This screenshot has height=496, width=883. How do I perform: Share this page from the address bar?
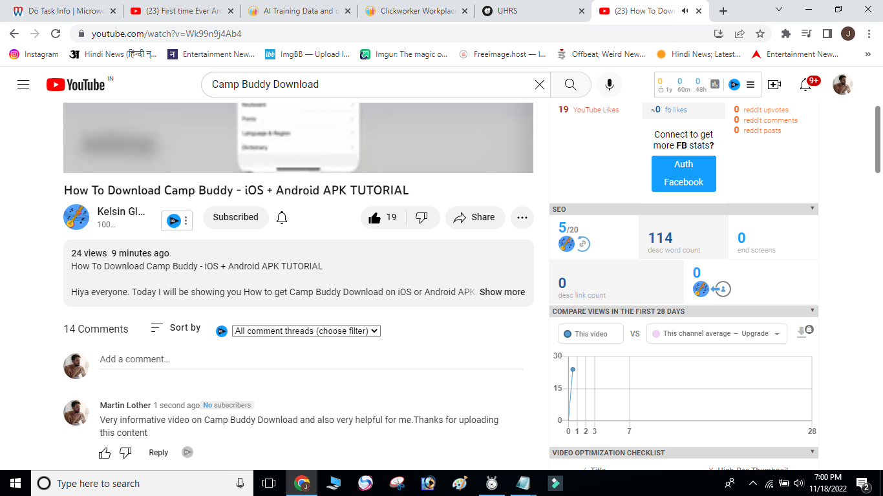[x=739, y=34]
